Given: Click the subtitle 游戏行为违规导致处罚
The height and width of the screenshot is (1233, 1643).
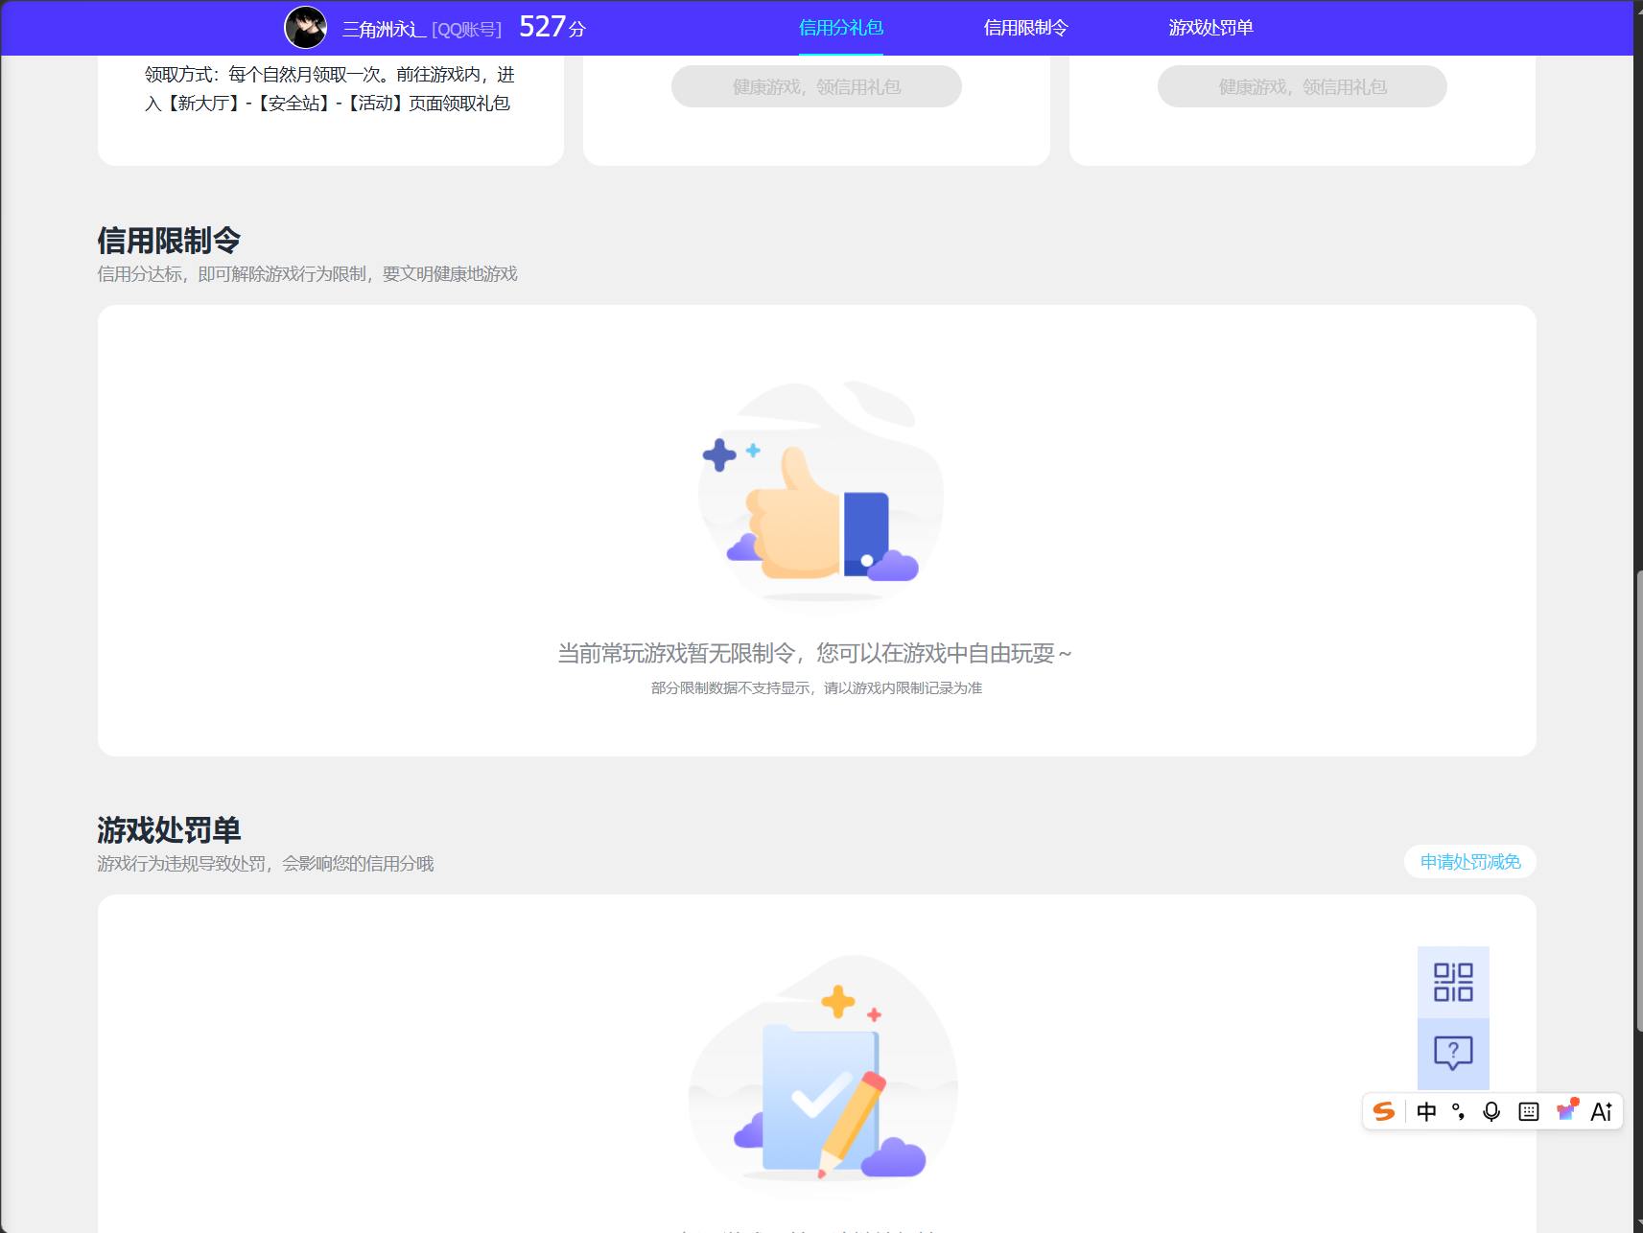Looking at the screenshot, I should click(x=181, y=864).
